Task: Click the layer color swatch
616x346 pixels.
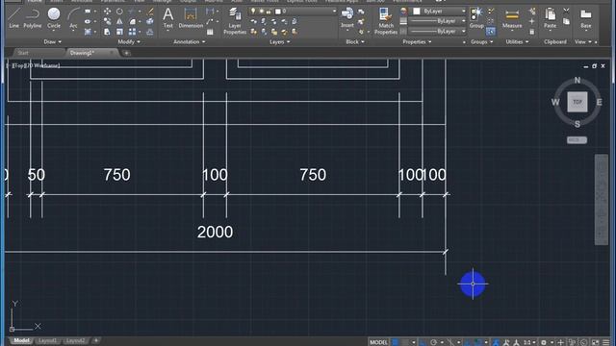Action: point(278,12)
